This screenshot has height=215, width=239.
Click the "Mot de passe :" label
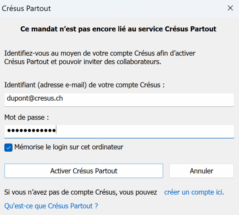(x=26, y=117)
